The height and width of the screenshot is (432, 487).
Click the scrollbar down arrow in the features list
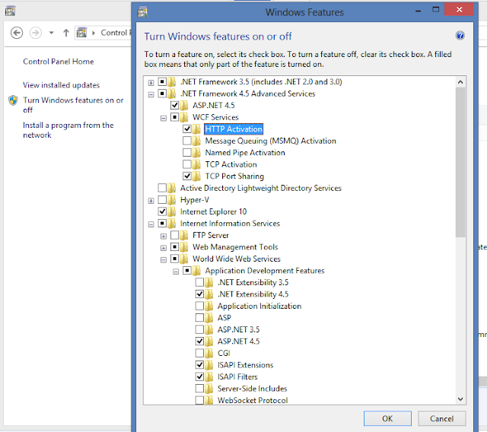click(x=460, y=399)
